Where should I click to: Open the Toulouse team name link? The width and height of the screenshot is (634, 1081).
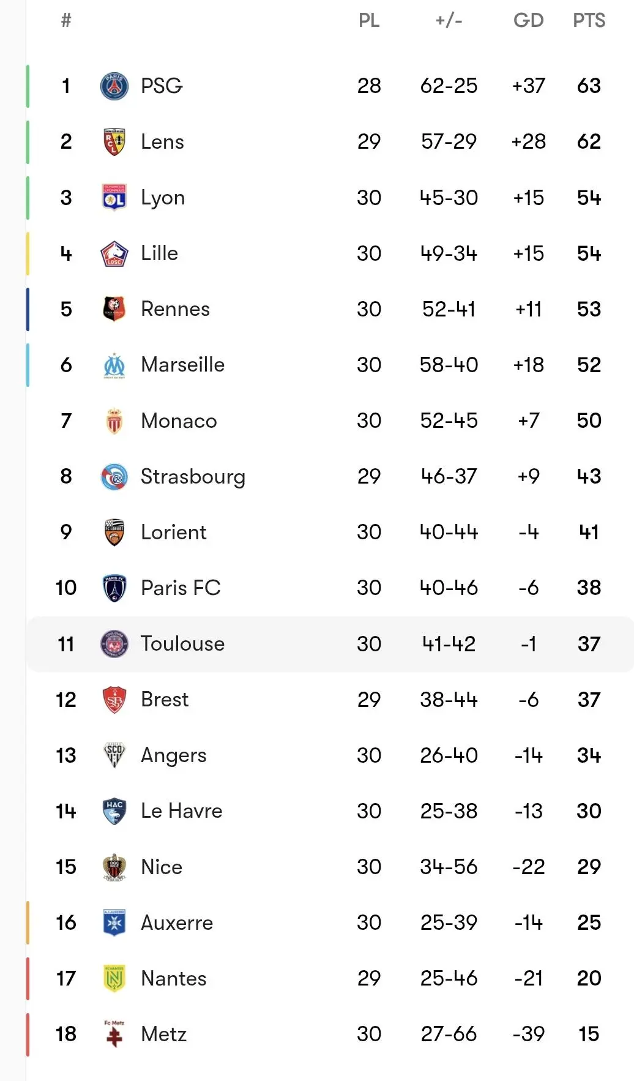(x=182, y=644)
